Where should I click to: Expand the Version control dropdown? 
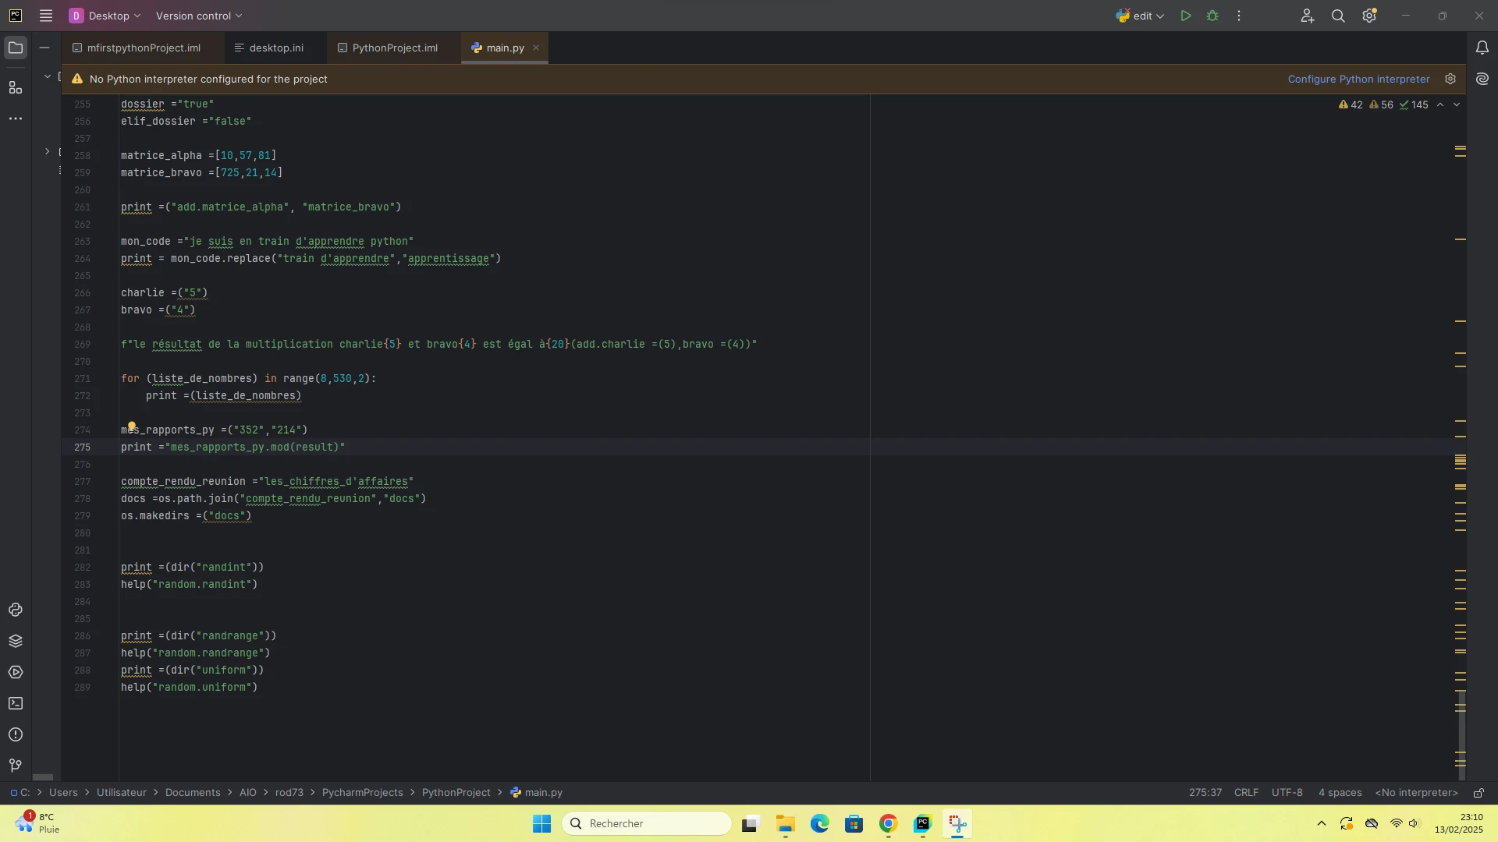[x=199, y=16]
